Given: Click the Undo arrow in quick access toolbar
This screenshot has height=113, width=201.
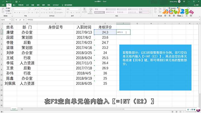Looking at the screenshot, I should [7, 2].
